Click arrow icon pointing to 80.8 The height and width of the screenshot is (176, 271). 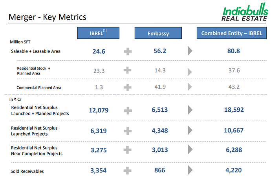click(x=190, y=51)
